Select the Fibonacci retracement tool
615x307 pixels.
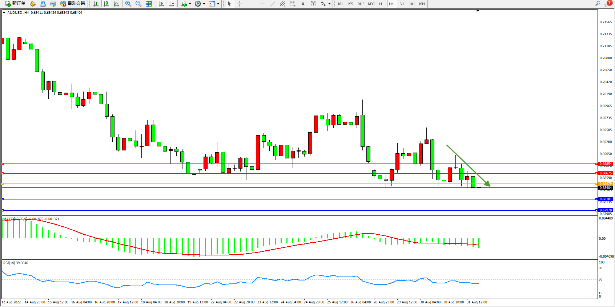(293, 4)
